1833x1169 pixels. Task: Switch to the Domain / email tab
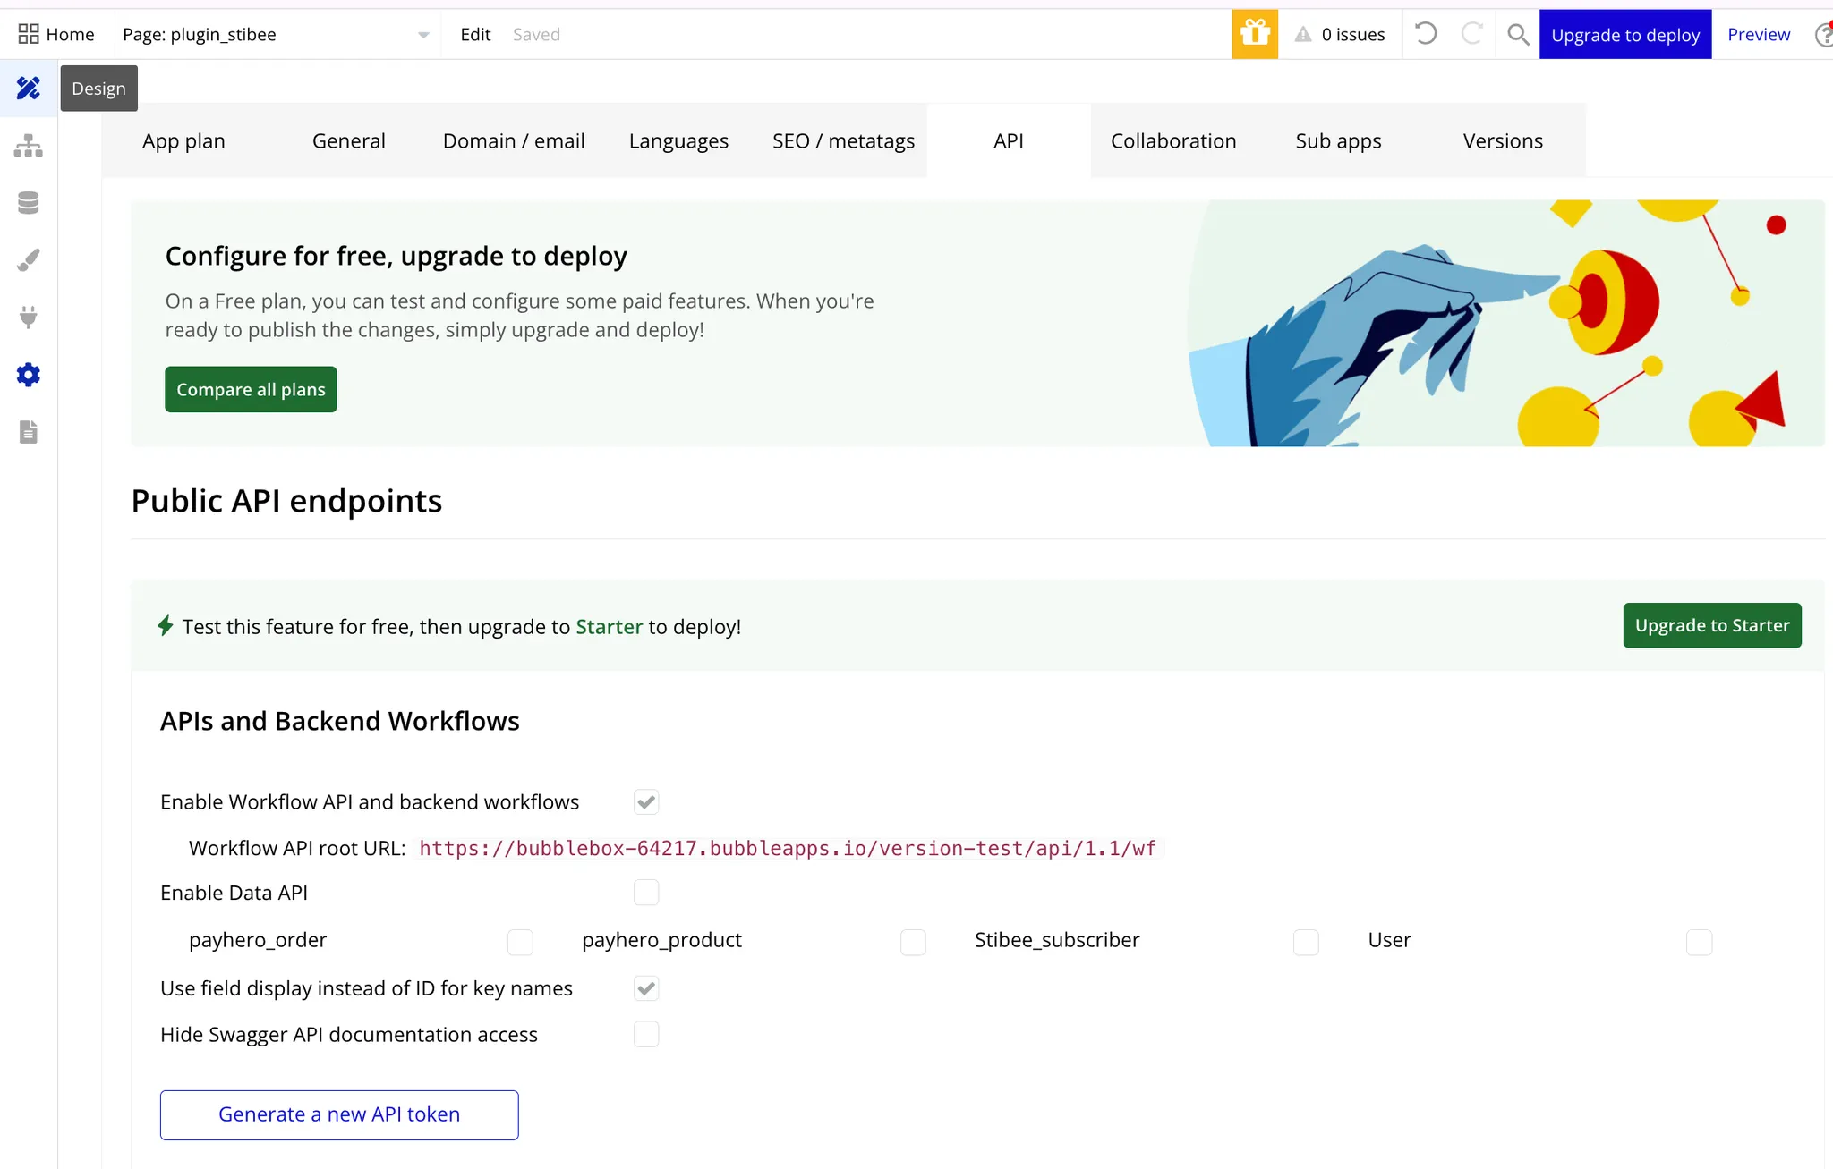514,140
